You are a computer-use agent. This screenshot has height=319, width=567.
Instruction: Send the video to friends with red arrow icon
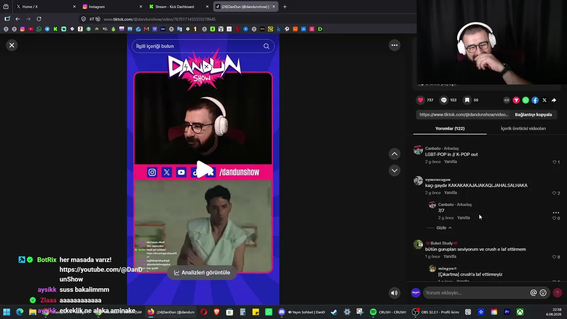(x=516, y=100)
